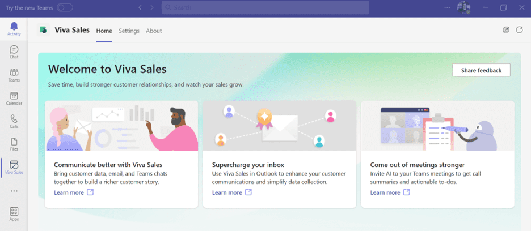Select the Viva Sales sidebar app
Viewport: 531px width, 231px height.
click(14, 168)
